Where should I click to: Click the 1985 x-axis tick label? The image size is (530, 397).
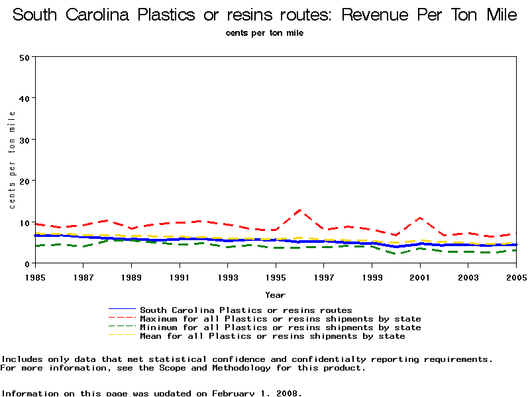click(x=35, y=276)
